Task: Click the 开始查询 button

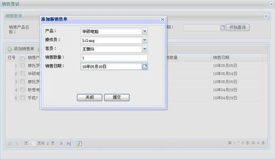Action: point(238,27)
